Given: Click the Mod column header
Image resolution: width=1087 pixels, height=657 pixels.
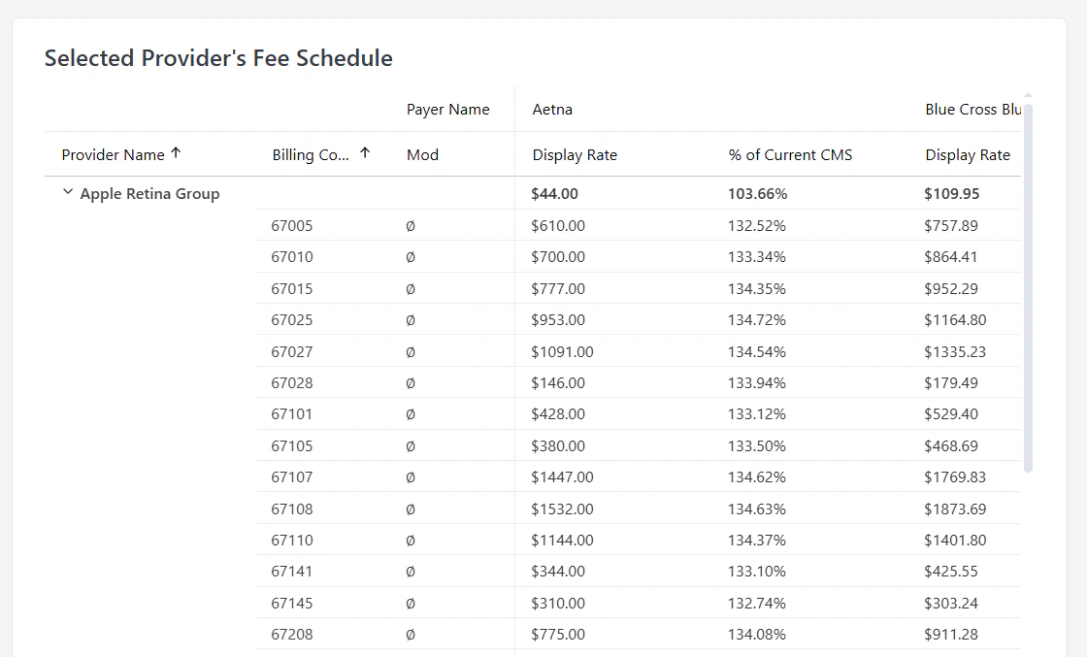Looking at the screenshot, I should (x=422, y=154).
